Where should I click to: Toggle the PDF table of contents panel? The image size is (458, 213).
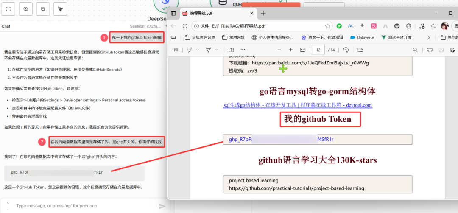(176, 50)
